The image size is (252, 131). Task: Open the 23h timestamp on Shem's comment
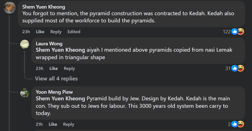(26, 32)
